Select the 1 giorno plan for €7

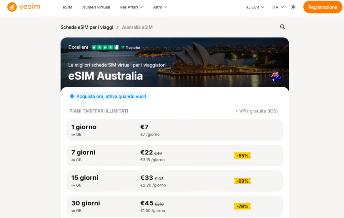point(174,130)
